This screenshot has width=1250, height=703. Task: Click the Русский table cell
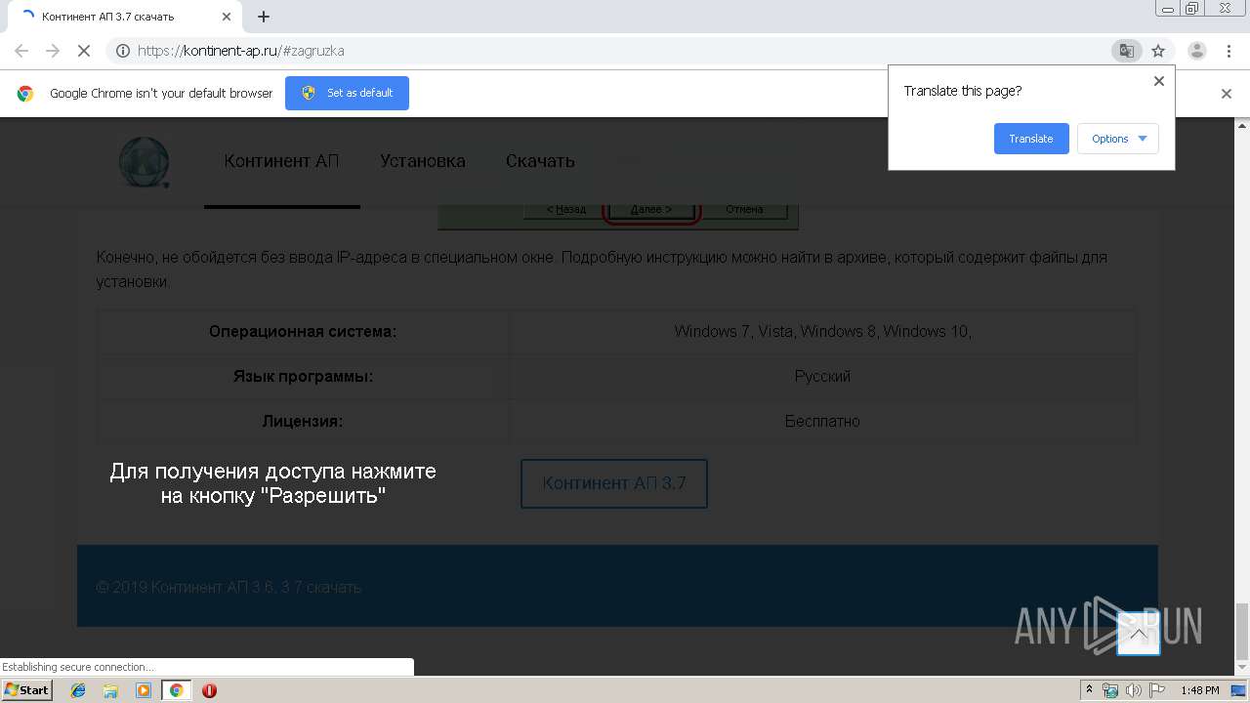point(822,376)
